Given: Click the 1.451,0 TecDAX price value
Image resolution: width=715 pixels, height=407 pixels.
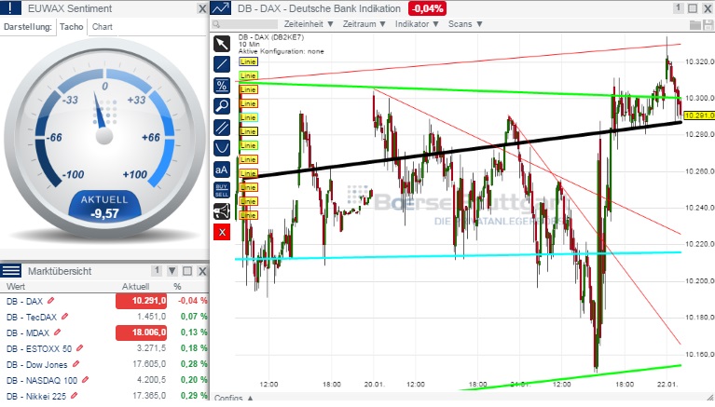Looking at the screenshot, I should tap(151, 317).
